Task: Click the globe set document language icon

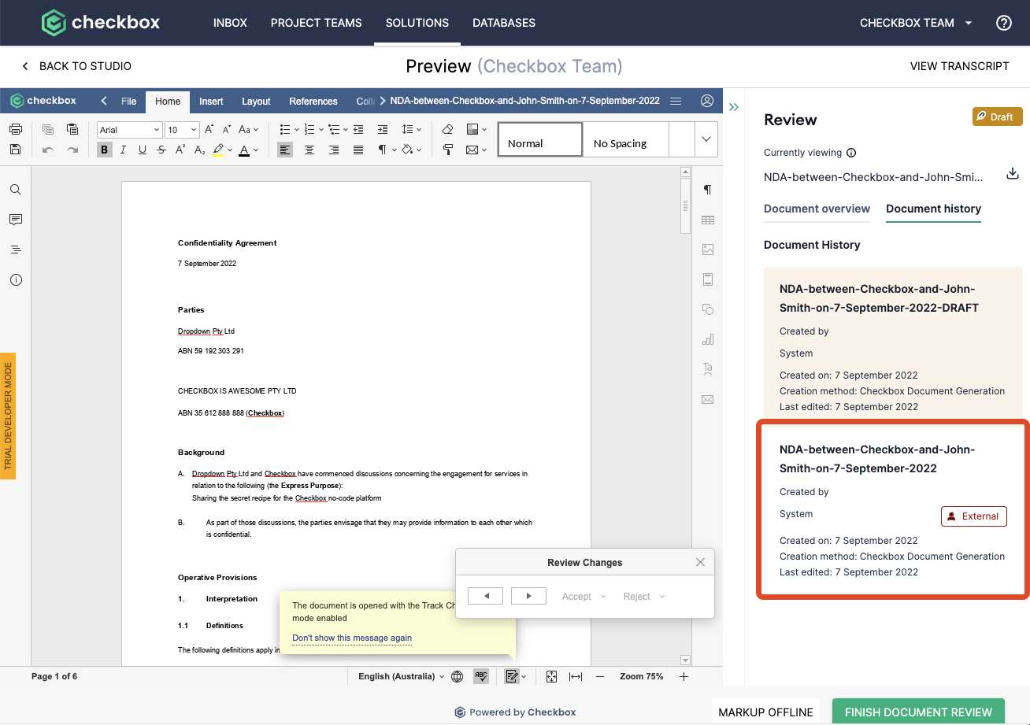Action: coord(457,676)
